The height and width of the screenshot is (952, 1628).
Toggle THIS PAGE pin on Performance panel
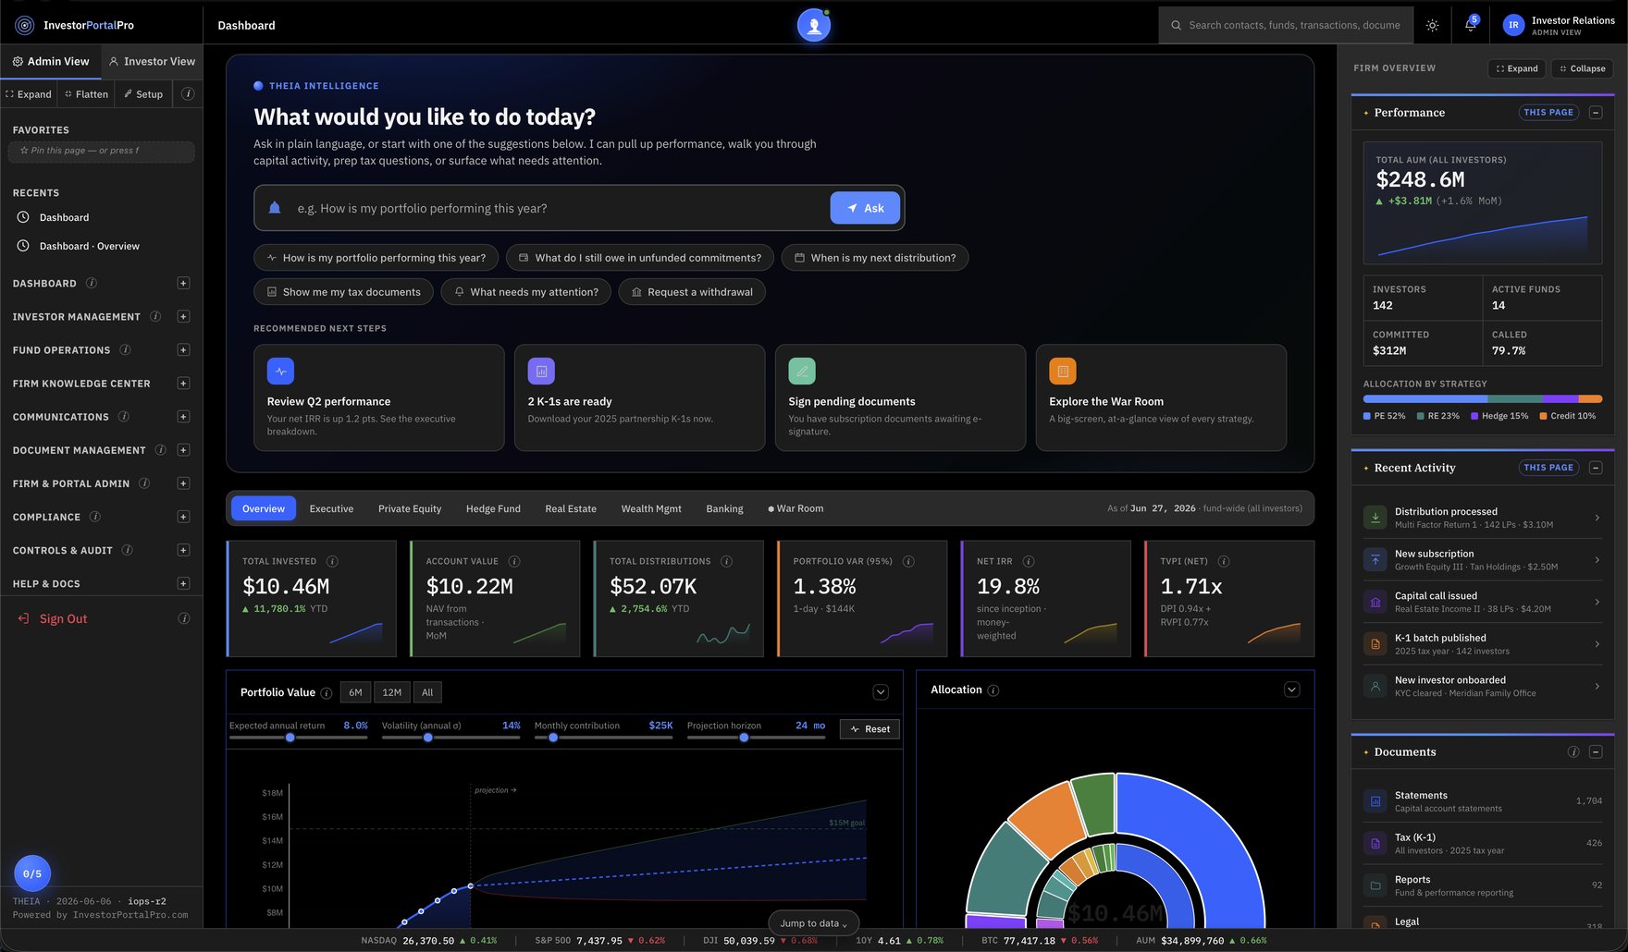coord(1548,112)
